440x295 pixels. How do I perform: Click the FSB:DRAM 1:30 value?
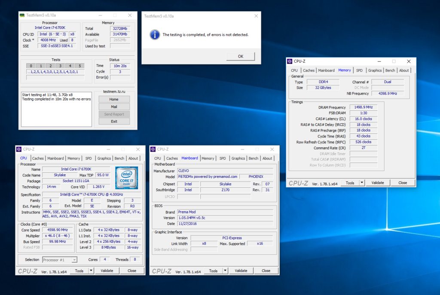pyautogui.click(x=364, y=113)
